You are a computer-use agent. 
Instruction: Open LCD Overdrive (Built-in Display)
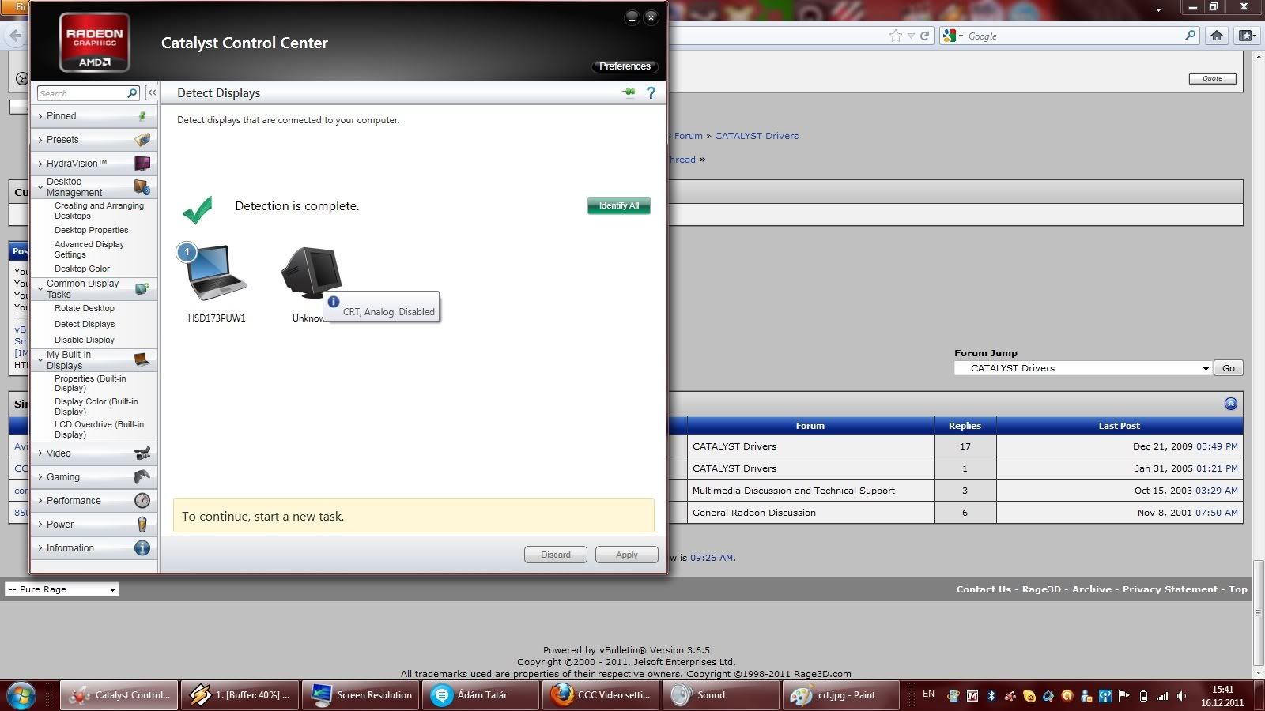[x=99, y=430]
